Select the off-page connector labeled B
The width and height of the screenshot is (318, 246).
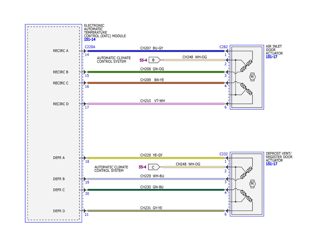tap(154, 60)
